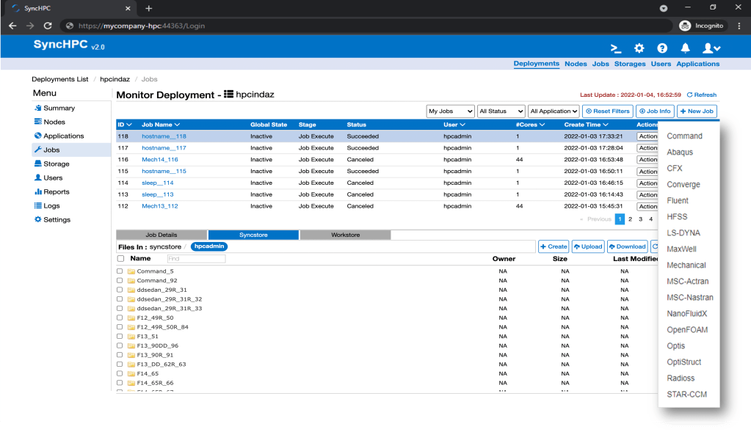Go to page 2 of jobs
Screen dimensions: 751x432
pos(630,219)
